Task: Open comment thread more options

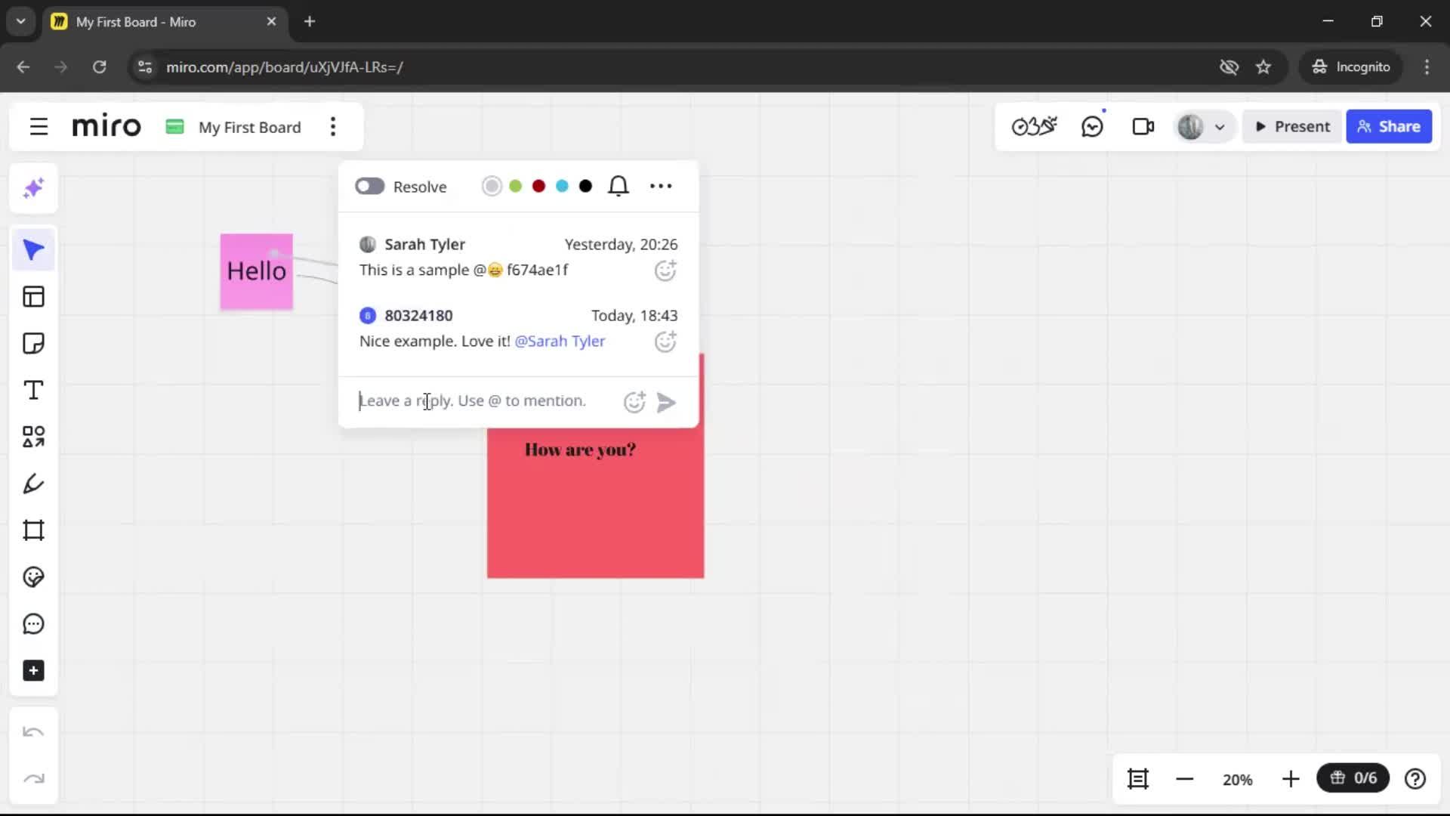Action: coord(661,186)
